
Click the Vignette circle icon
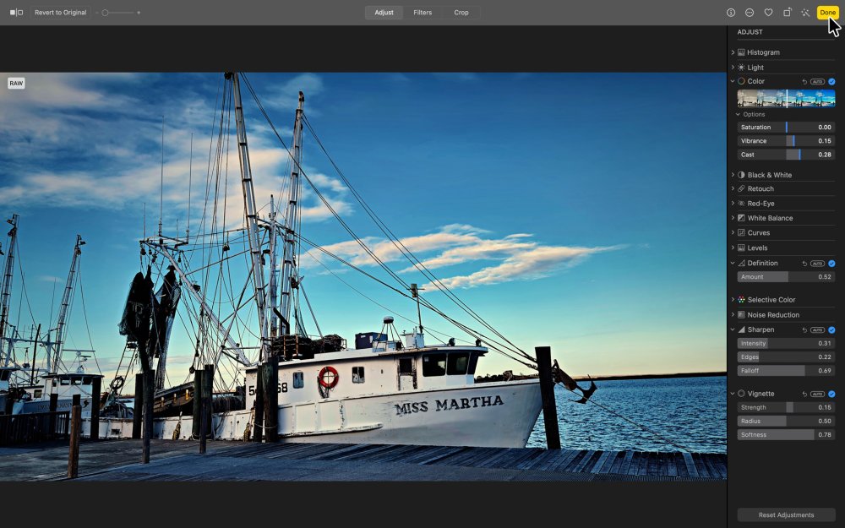coord(742,394)
